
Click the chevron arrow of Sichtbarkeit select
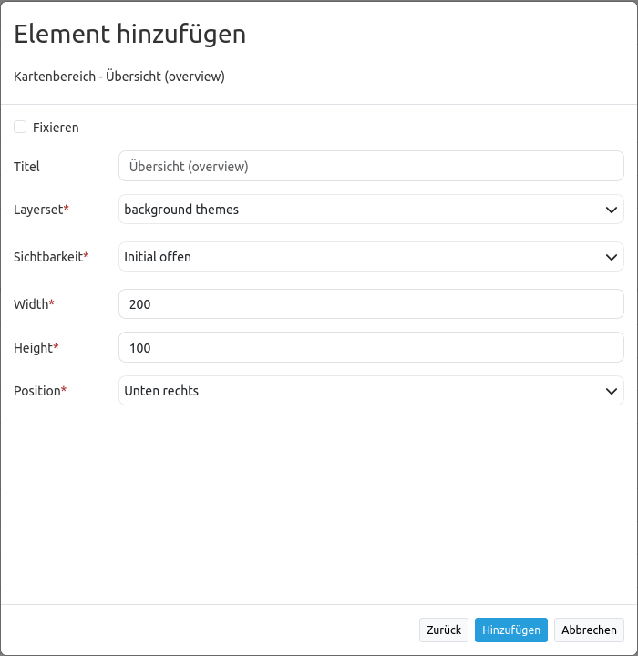pos(612,257)
